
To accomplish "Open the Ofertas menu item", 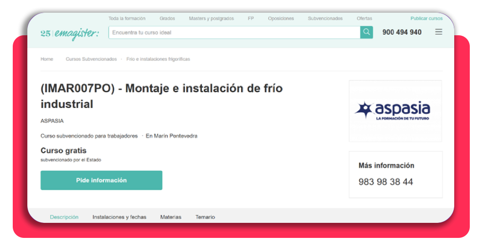I will click(365, 18).
